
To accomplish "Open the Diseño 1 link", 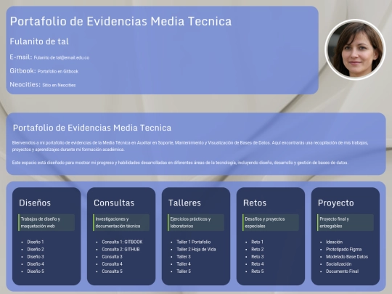I will (36, 242).
